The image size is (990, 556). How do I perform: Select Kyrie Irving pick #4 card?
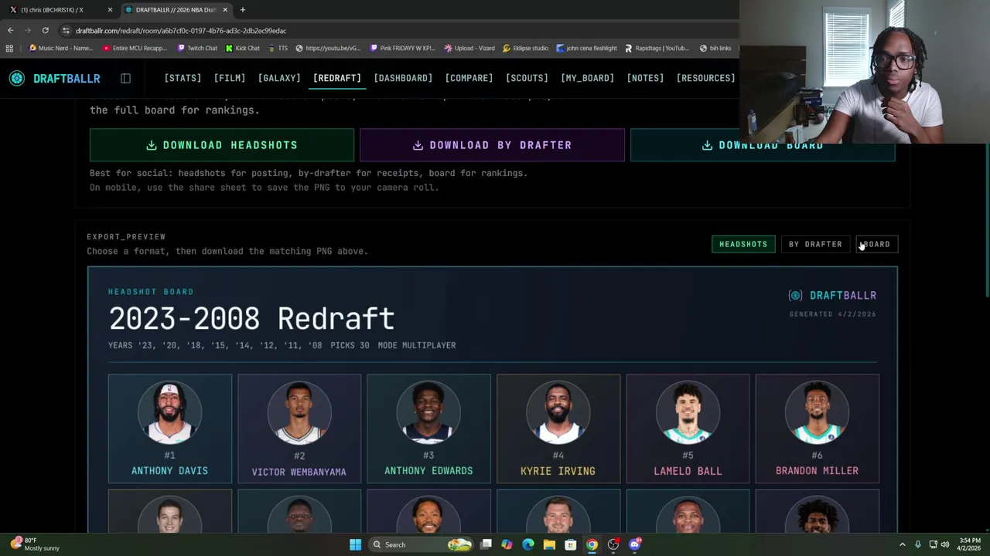pyautogui.click(x=558, y=429)
